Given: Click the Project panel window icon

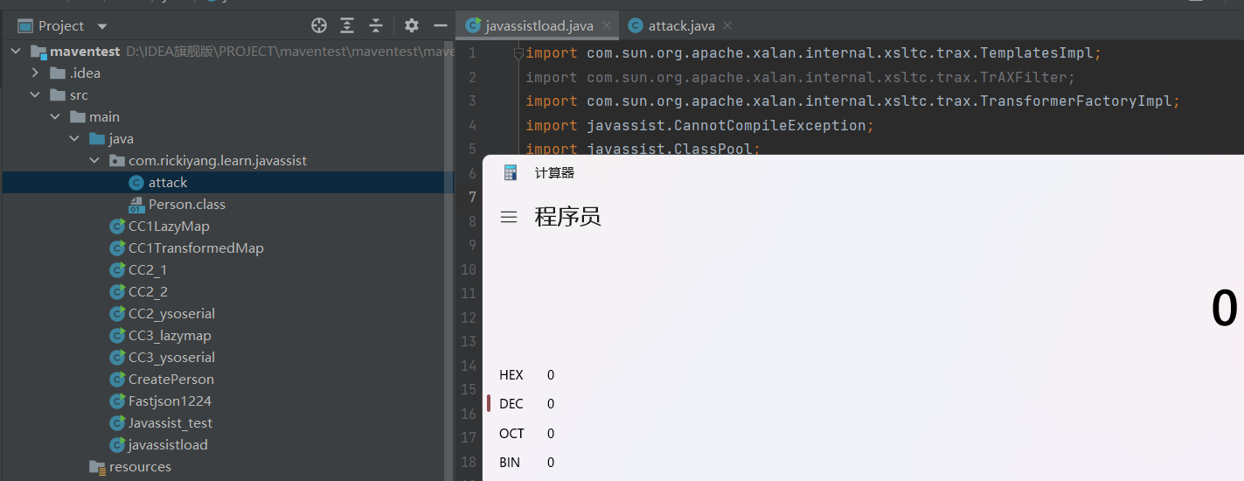Looking at the screenshot, I should pyautogui.click(x=24, y=26).
